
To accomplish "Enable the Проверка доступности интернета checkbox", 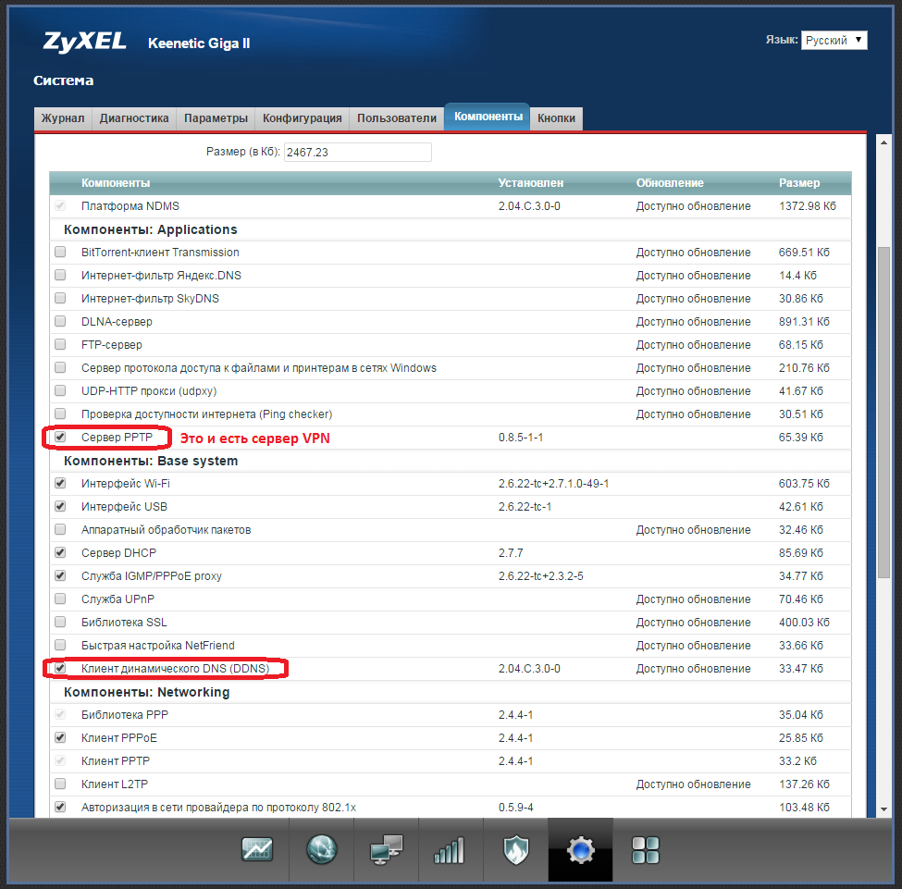I will tap(60, 414).
